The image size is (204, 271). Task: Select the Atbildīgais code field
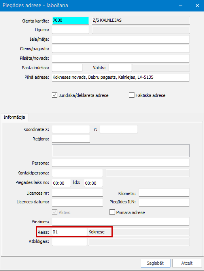click(70, 242)
